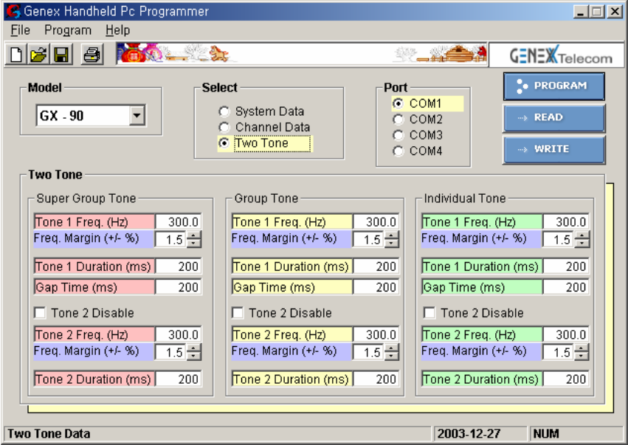Screen dimensions: 628x445
Task: Select COM1 port
Action: click(x=398, y=104)
